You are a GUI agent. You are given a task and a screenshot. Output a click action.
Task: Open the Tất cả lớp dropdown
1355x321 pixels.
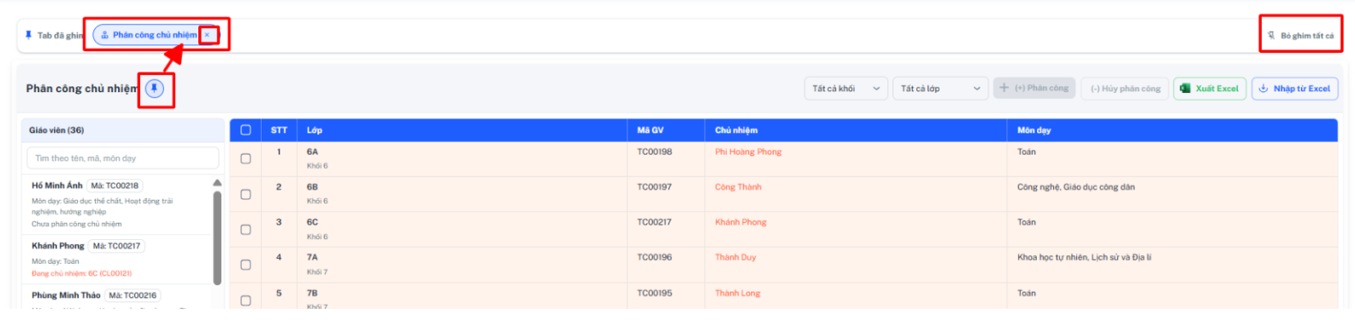(940, 89)
